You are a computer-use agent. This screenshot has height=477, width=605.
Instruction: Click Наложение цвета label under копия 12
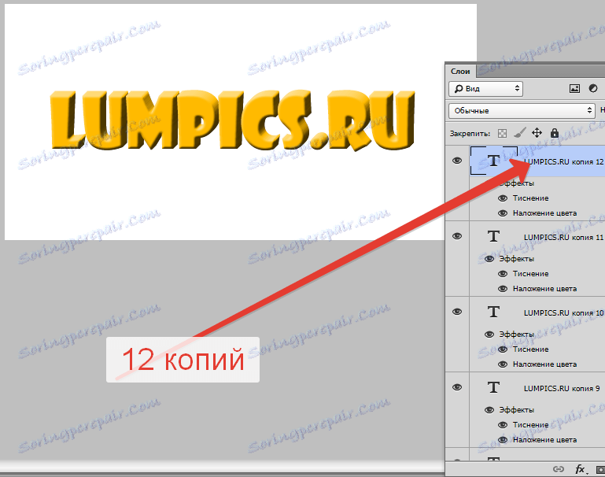544,213
